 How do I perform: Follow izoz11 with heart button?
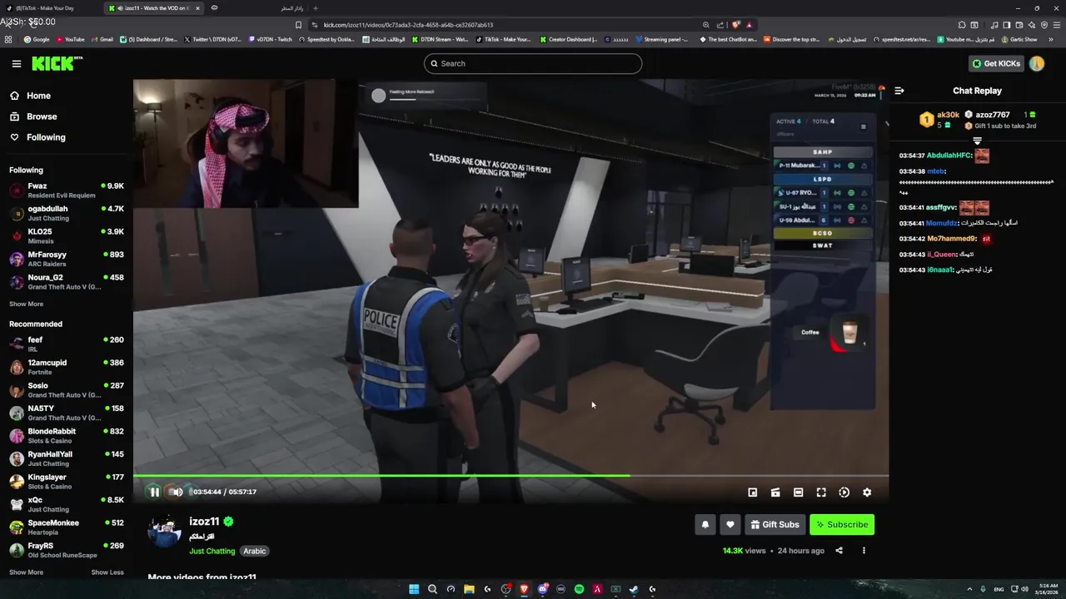coord(730,524)
